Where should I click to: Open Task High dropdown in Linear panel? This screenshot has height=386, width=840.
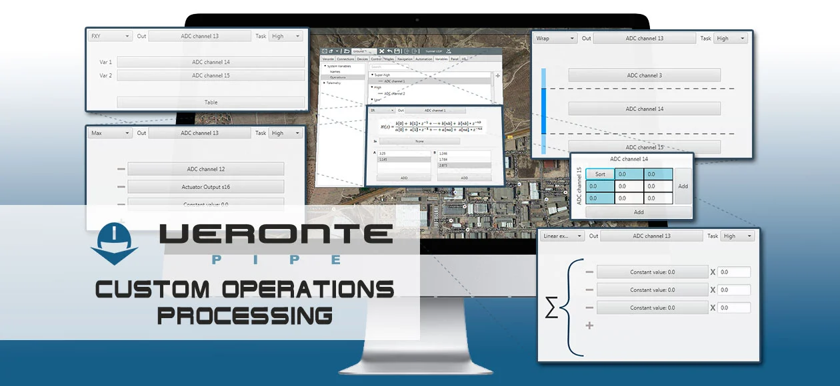pos(738,236)
